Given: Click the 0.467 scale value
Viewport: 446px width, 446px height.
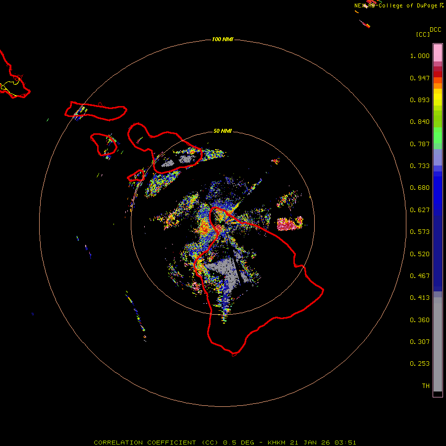Looking at the screenshot, I should pos(420,276).
